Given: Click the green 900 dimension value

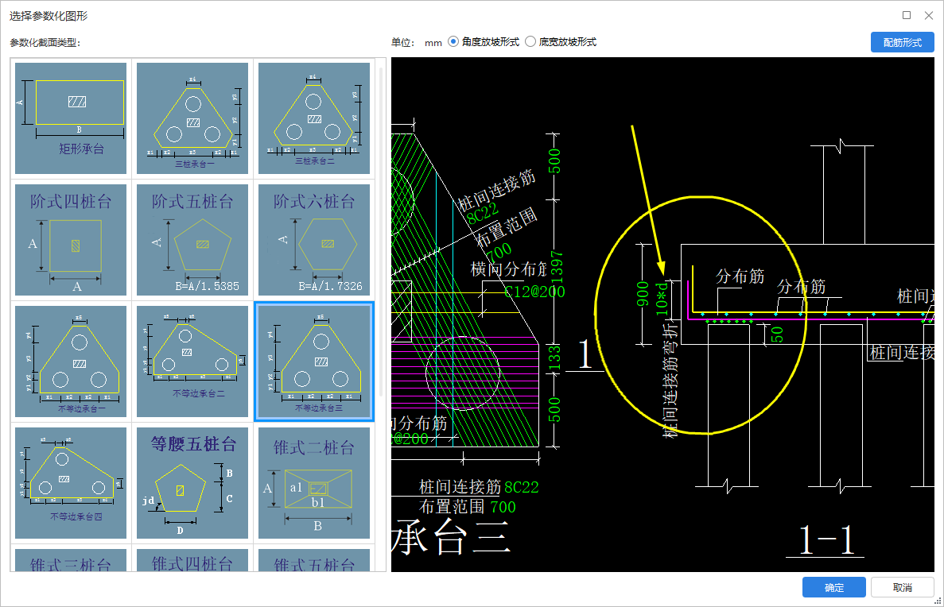Looking at the screenshot, I should [643, 294].
